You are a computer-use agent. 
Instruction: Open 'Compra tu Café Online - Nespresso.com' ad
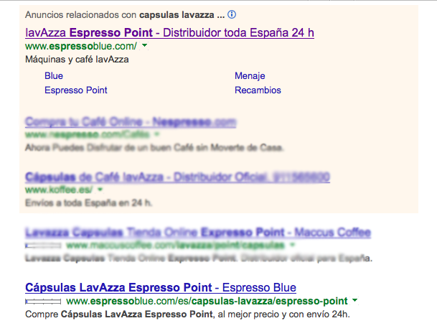tap(131, 122)
